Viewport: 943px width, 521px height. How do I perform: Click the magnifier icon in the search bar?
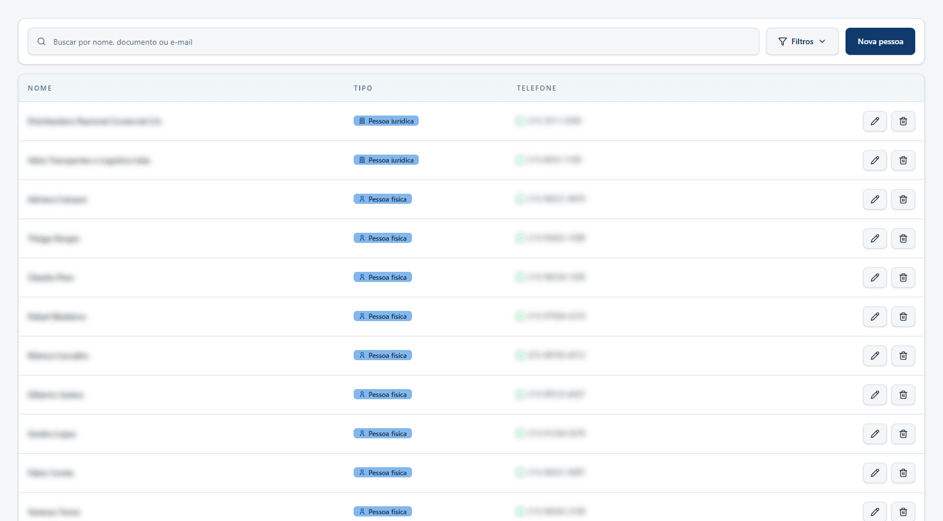[x=41, y=41]
